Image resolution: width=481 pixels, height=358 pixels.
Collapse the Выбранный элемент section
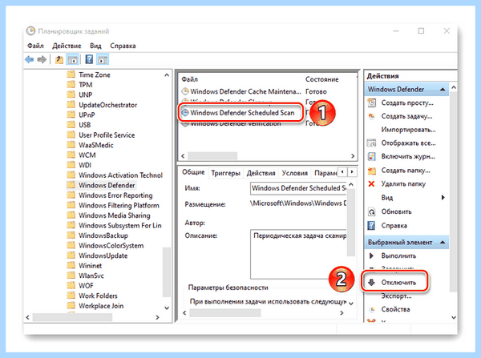click(443, 242)
